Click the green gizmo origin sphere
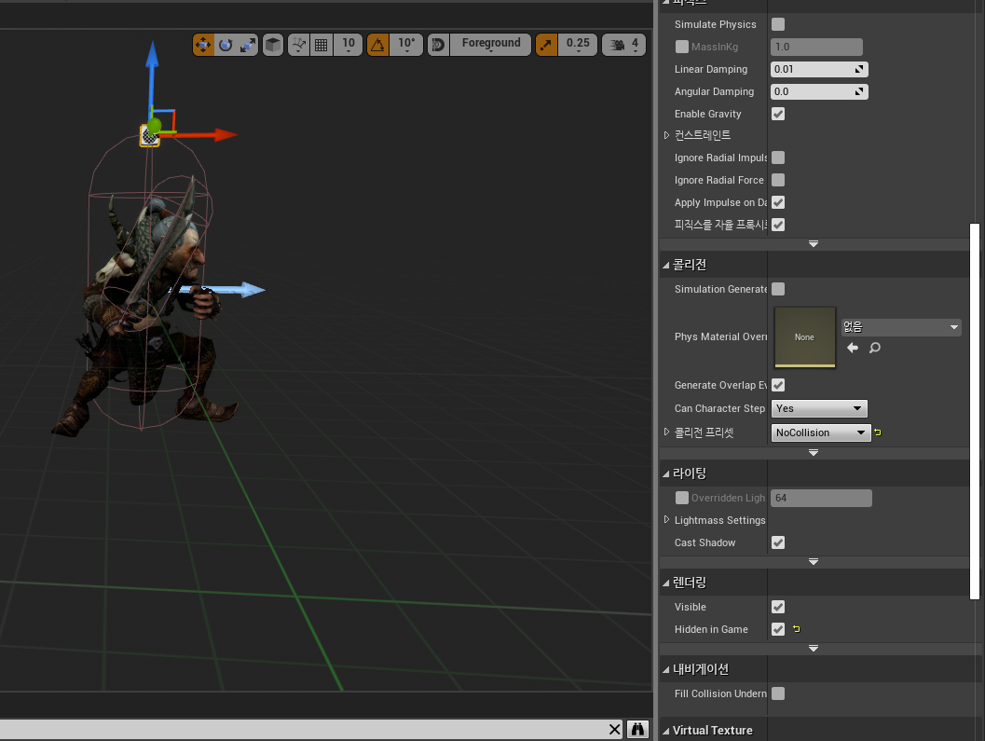 click(154, 126)
